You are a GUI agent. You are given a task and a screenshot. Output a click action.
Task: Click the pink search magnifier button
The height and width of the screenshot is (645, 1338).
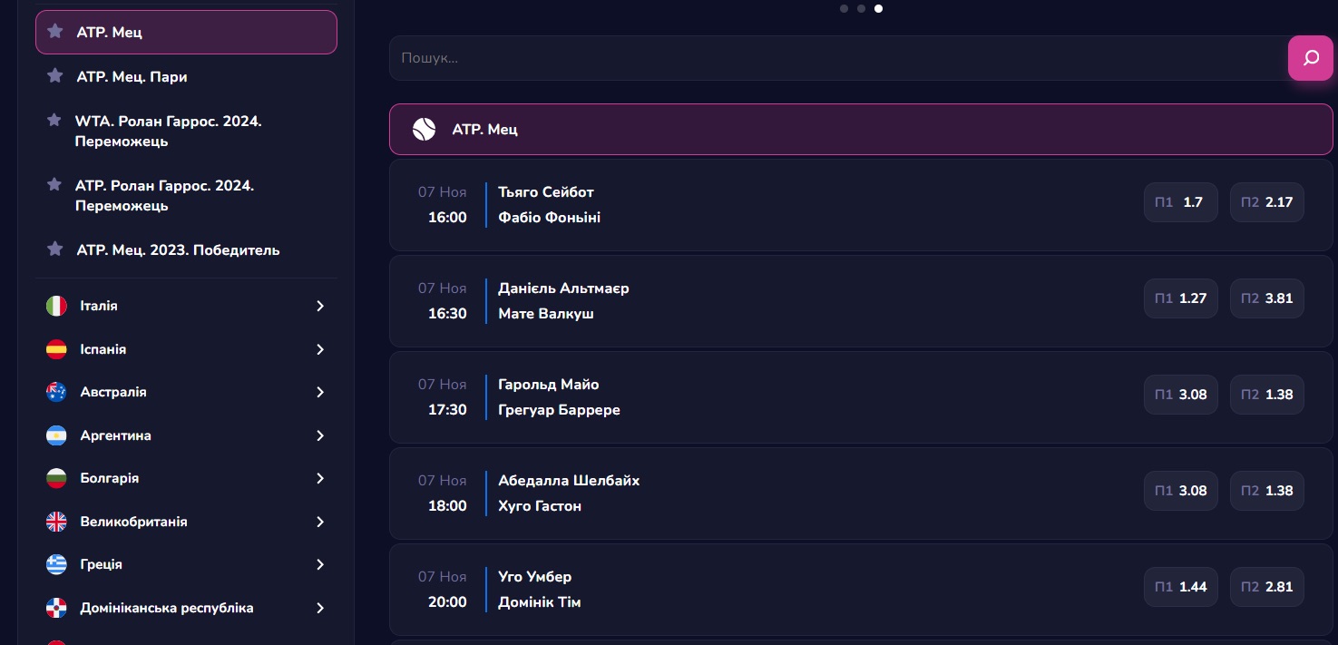point(1311,58)
